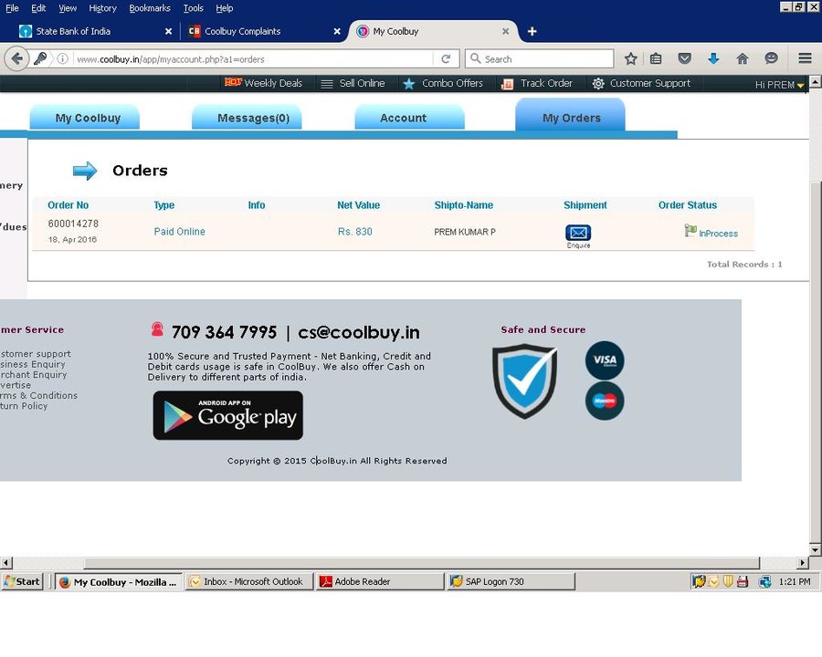The image size is (822, 657).
Task: Click Terms & Conditions footer link
Action: pos(38,395)
